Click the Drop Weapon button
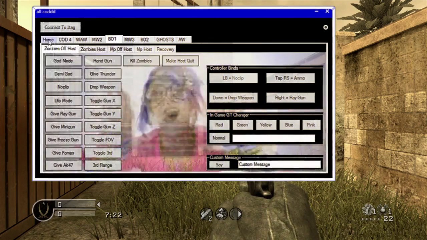Screen dimensions: 427x240 click(103, 87)
